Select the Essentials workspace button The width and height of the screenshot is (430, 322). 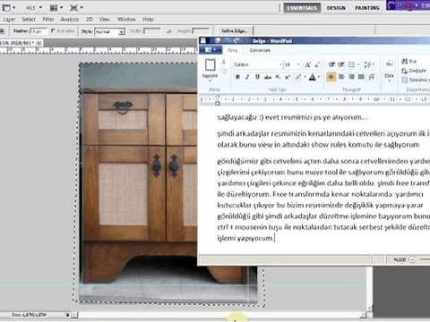click(302, 8)
